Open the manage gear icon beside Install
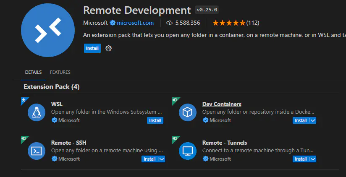The width and height of the screenshot is (346, 177). click(x=108, y=48)
